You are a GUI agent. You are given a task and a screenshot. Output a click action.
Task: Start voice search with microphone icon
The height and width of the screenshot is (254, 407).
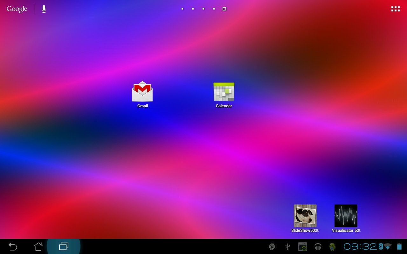click(44, 9)
